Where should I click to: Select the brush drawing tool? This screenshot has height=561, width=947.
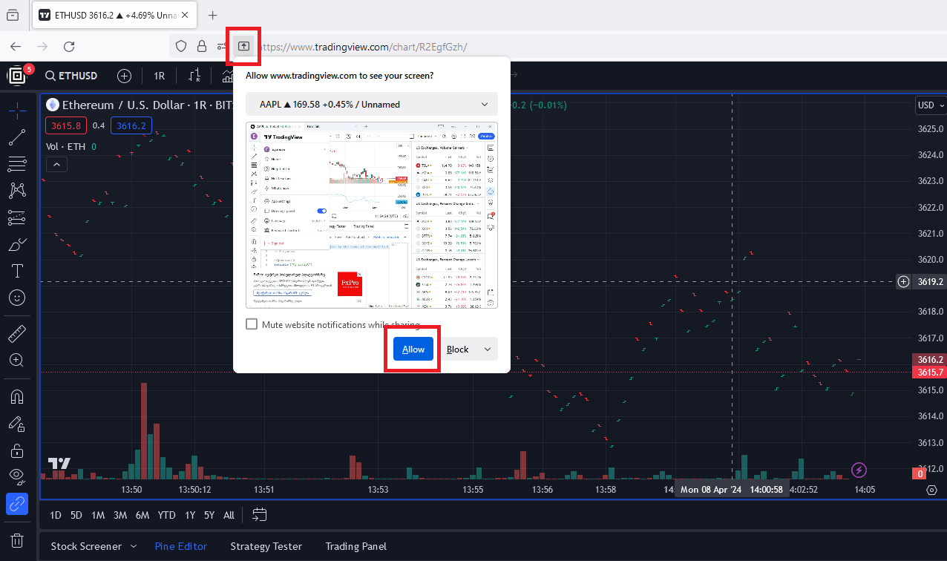coord(17,244)
